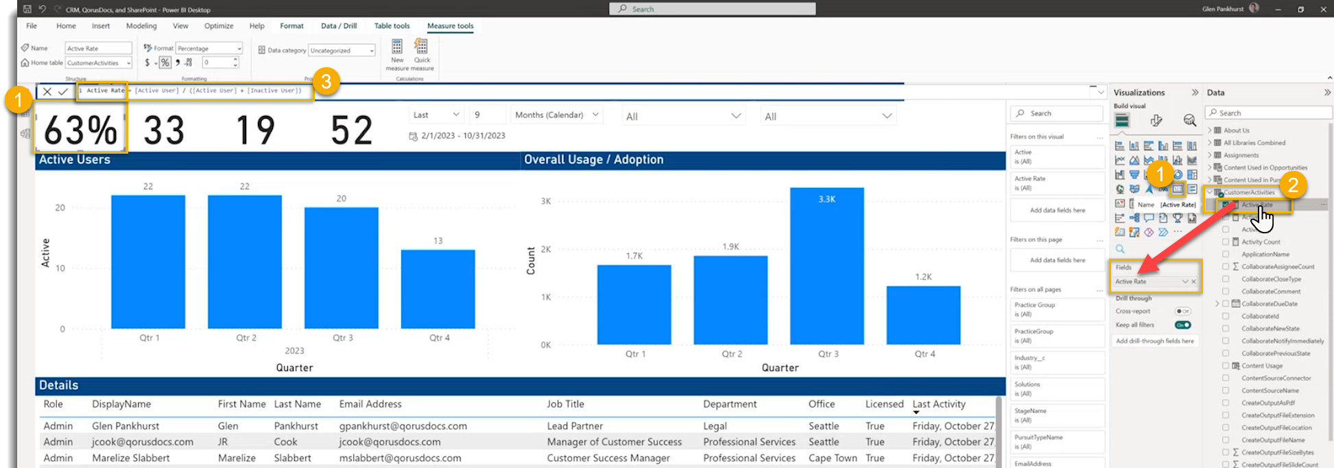
Task: Click the New measure icon
Action: pos(396,47)
